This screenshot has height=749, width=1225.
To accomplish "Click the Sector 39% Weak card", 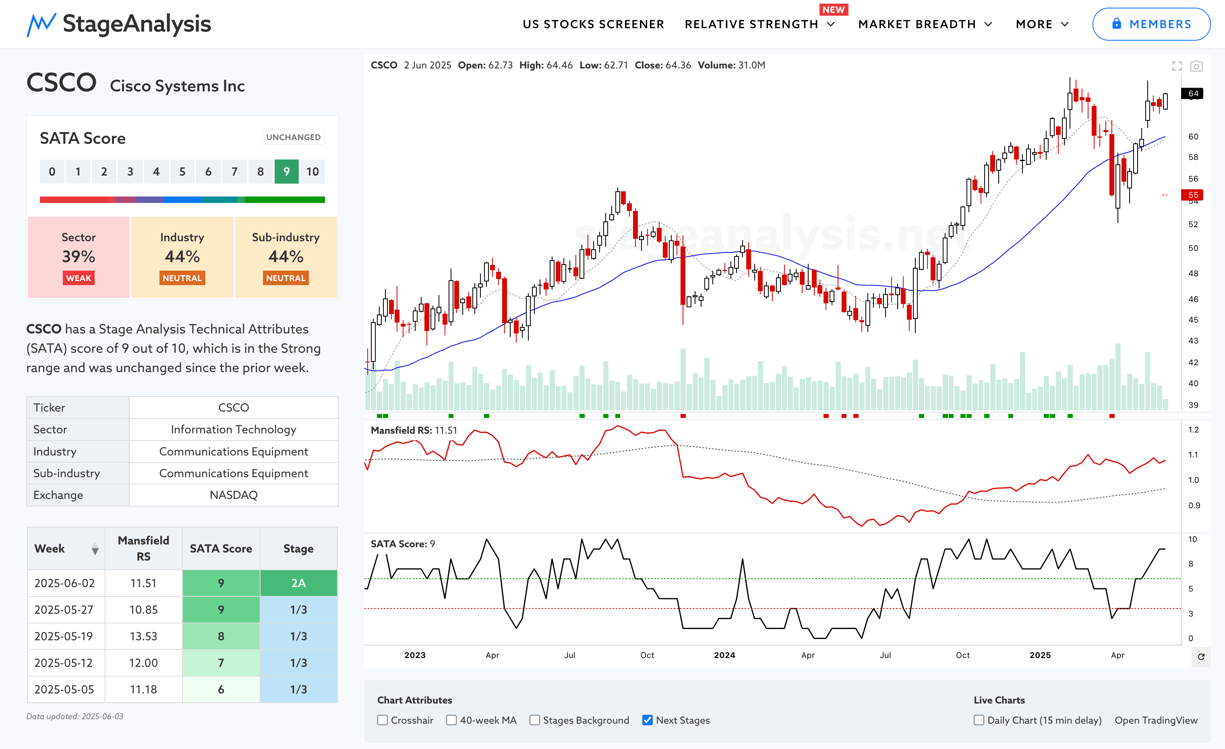I will coord(79,257).
